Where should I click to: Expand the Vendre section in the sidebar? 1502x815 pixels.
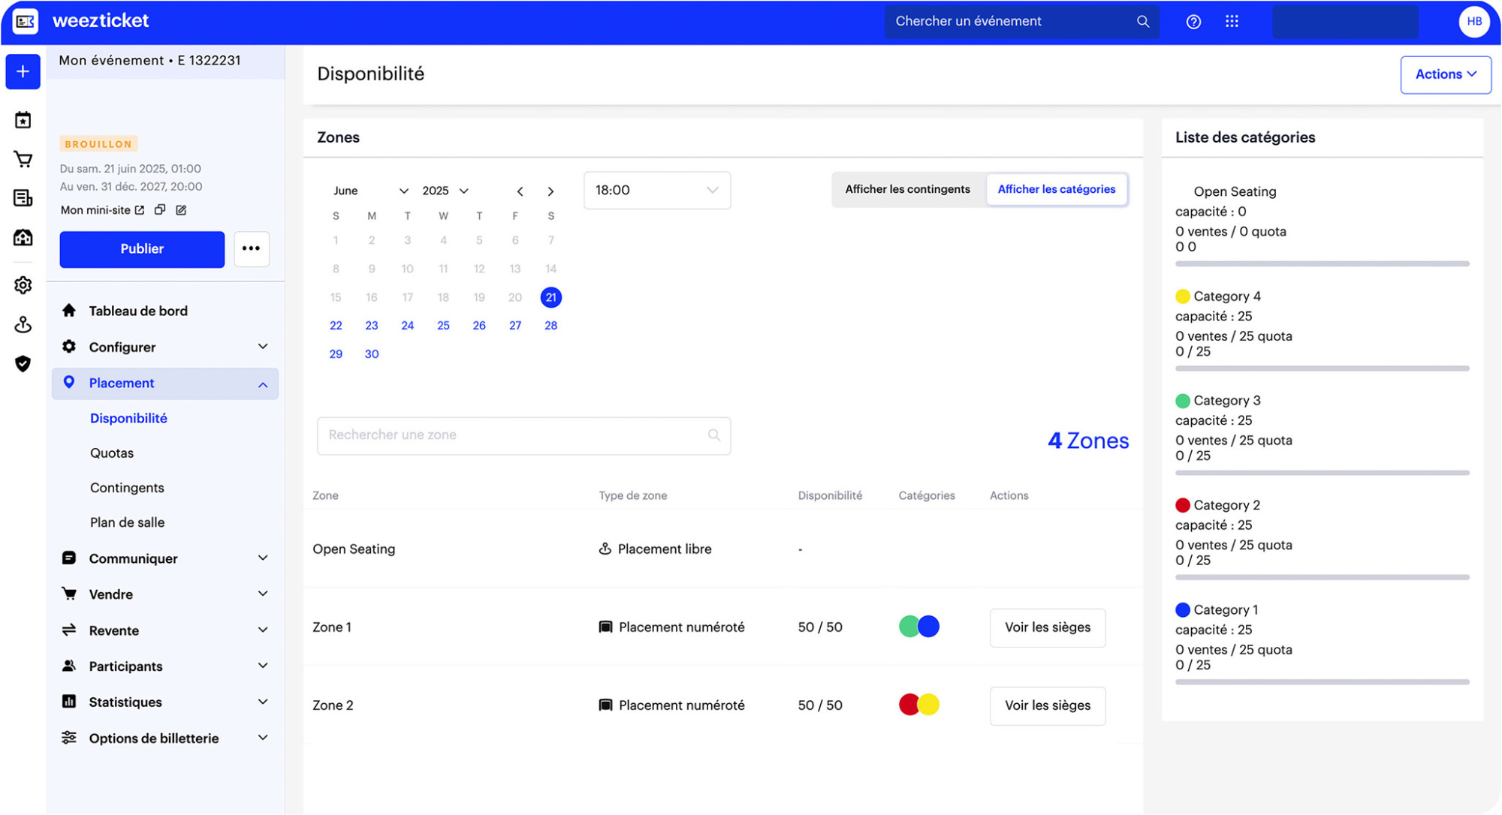(111, 594)
